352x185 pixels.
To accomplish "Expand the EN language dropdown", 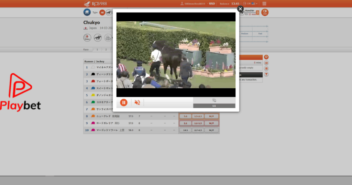I will coord(252,4).
